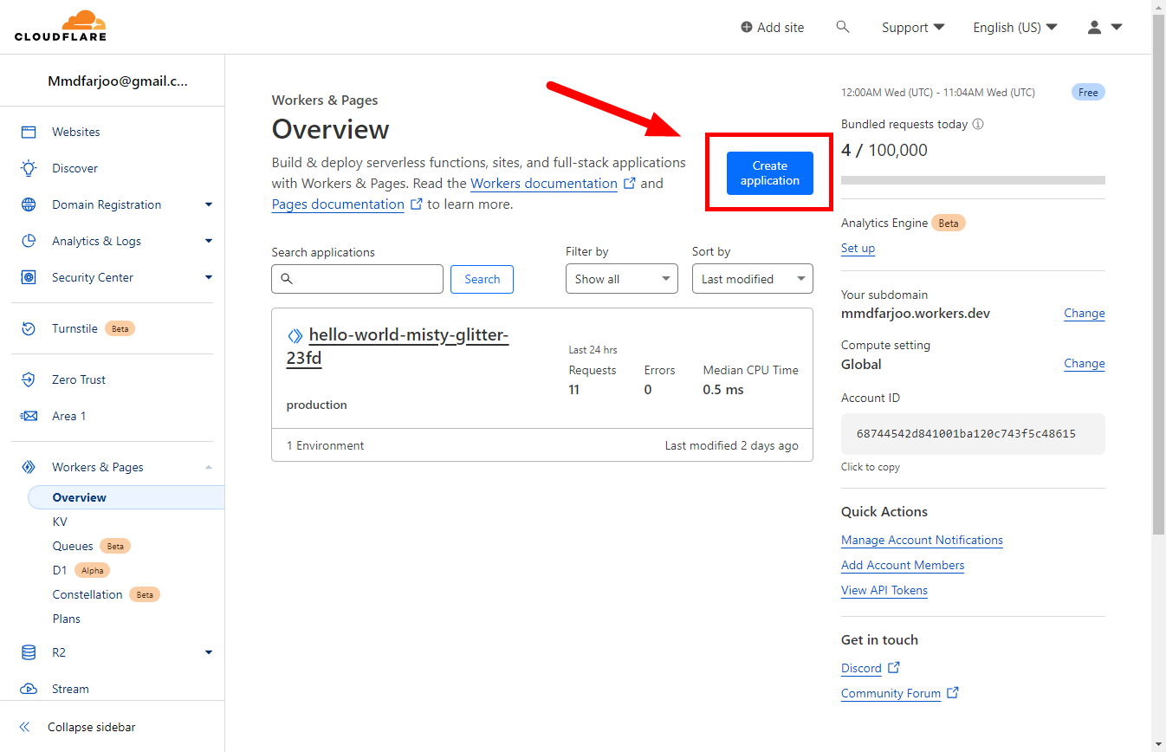This screenshot has width=1166, height=752.
Task: Expand the Analytics & Logs submenu arrow
Action: pyautogui.click(x=208, y=241)
